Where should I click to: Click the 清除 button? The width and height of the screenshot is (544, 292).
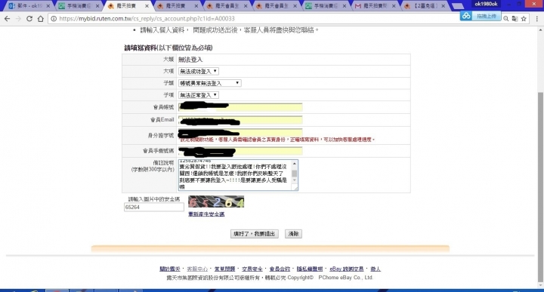[293, 234]
